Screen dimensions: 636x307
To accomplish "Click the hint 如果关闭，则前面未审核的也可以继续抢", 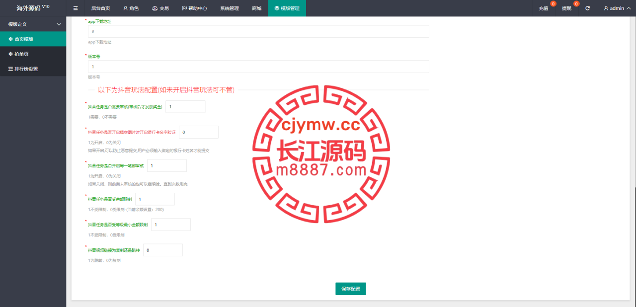I will (x=138, y=184).
